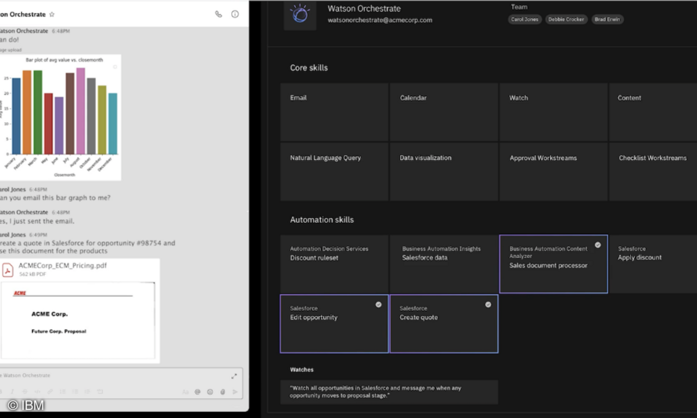Select the Salesforce data skill
The height and width of the screenshot is (418, 697).
point(444,264)
